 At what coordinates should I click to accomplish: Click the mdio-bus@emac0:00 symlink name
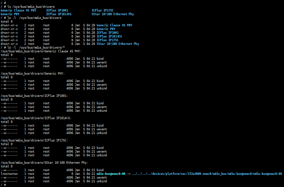[111, 174]
